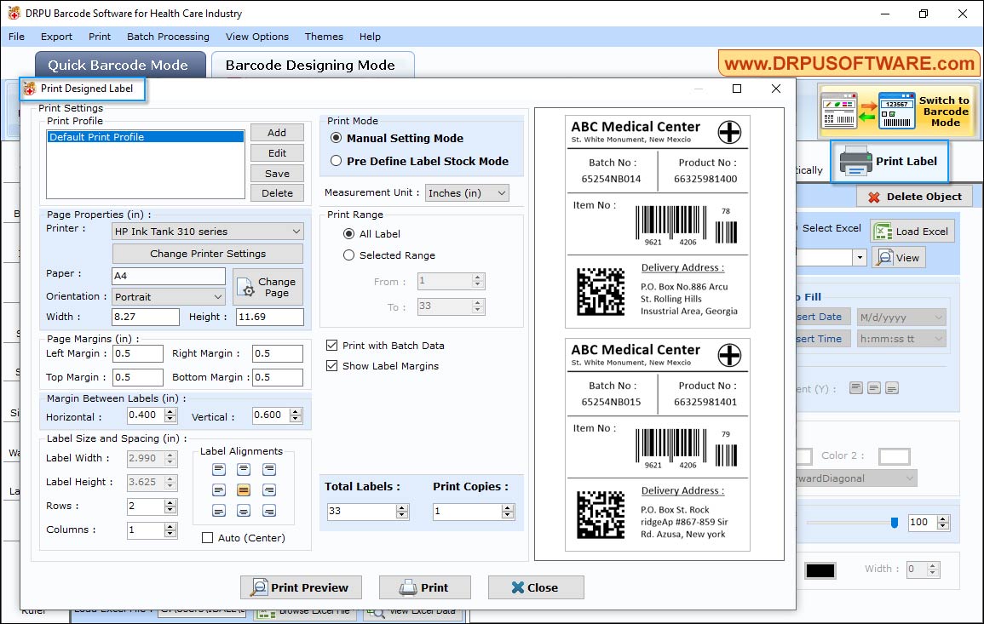The image size is (984, 624).
Task: Select the center label alignment icon
Action: pos(244,489)
